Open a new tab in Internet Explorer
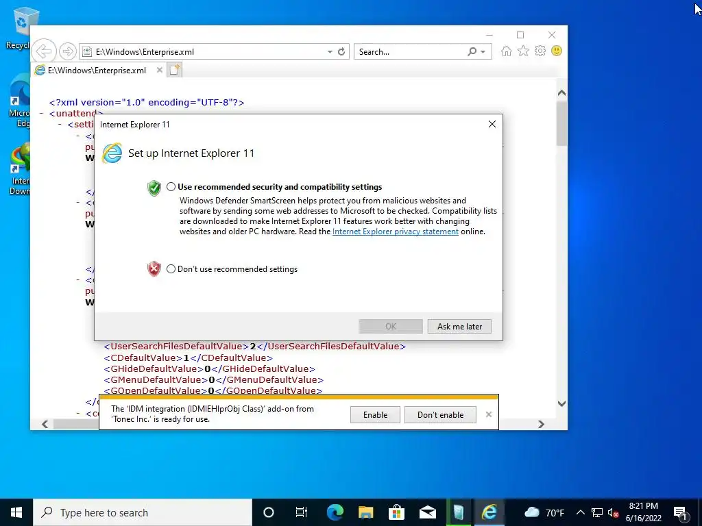This screenshot has width=702, height=526. point(175,70)
